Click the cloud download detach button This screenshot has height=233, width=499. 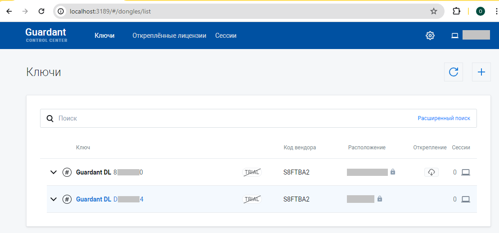point(431,172)
